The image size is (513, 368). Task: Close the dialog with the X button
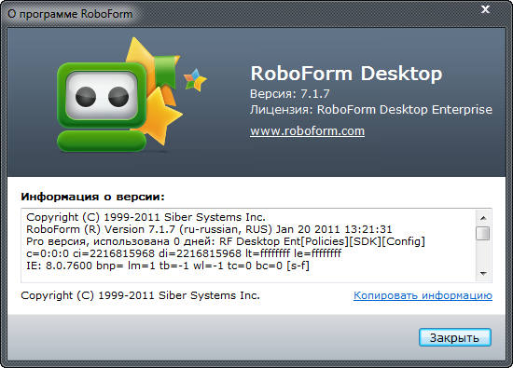coord(486,9)
